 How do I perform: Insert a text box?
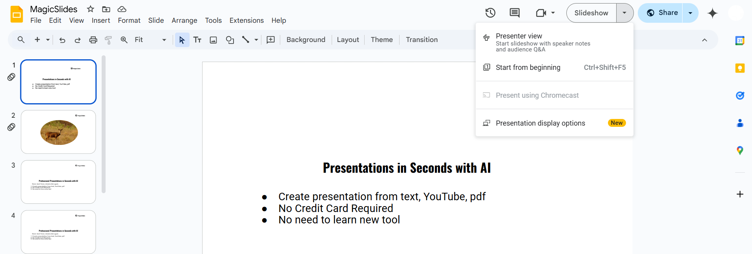[197, 40]
